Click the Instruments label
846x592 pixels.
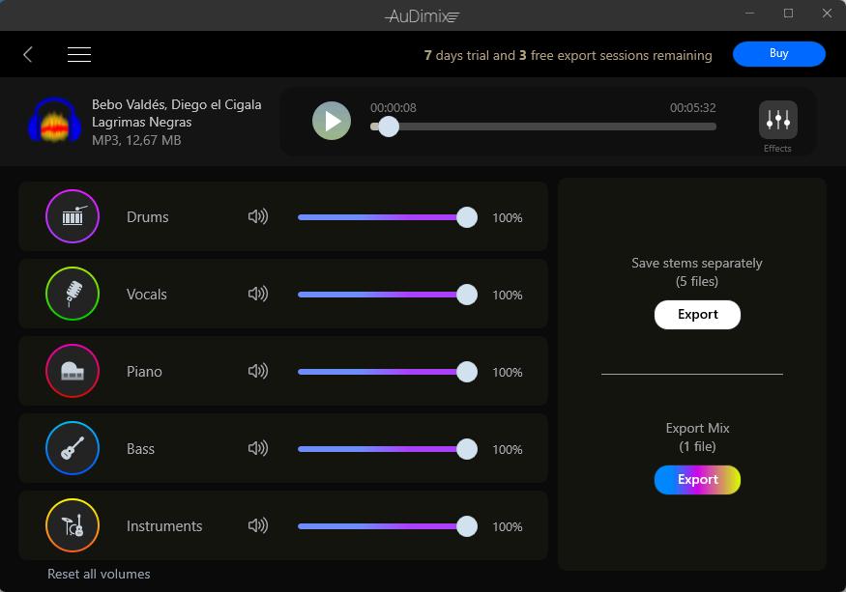[x=164, y=526]
